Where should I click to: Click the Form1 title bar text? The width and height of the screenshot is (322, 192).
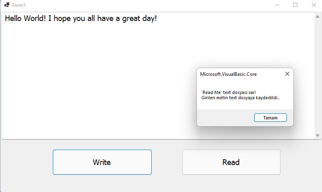[x=19, y=5]
